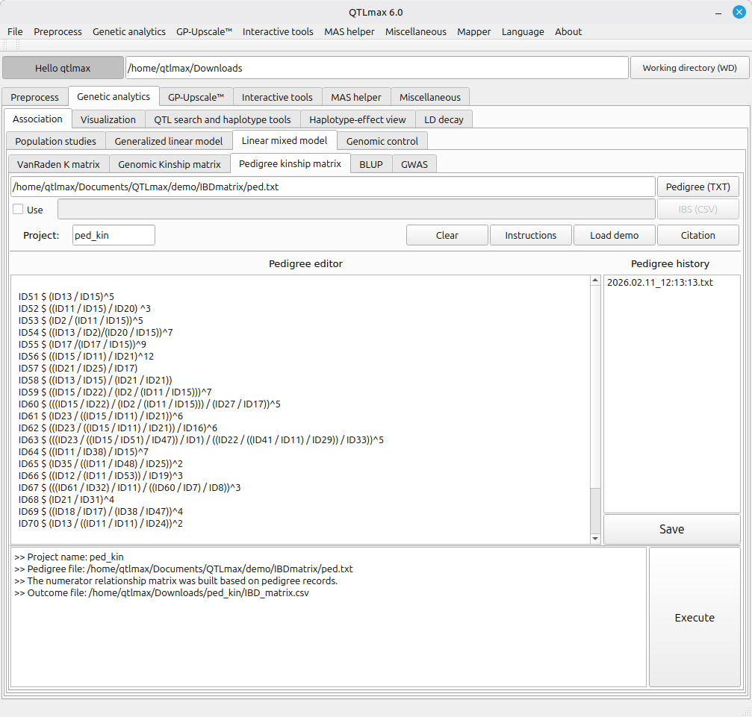The image size is (752, 717).
Task: Open the Mapper menu
Action: [473, 31]
